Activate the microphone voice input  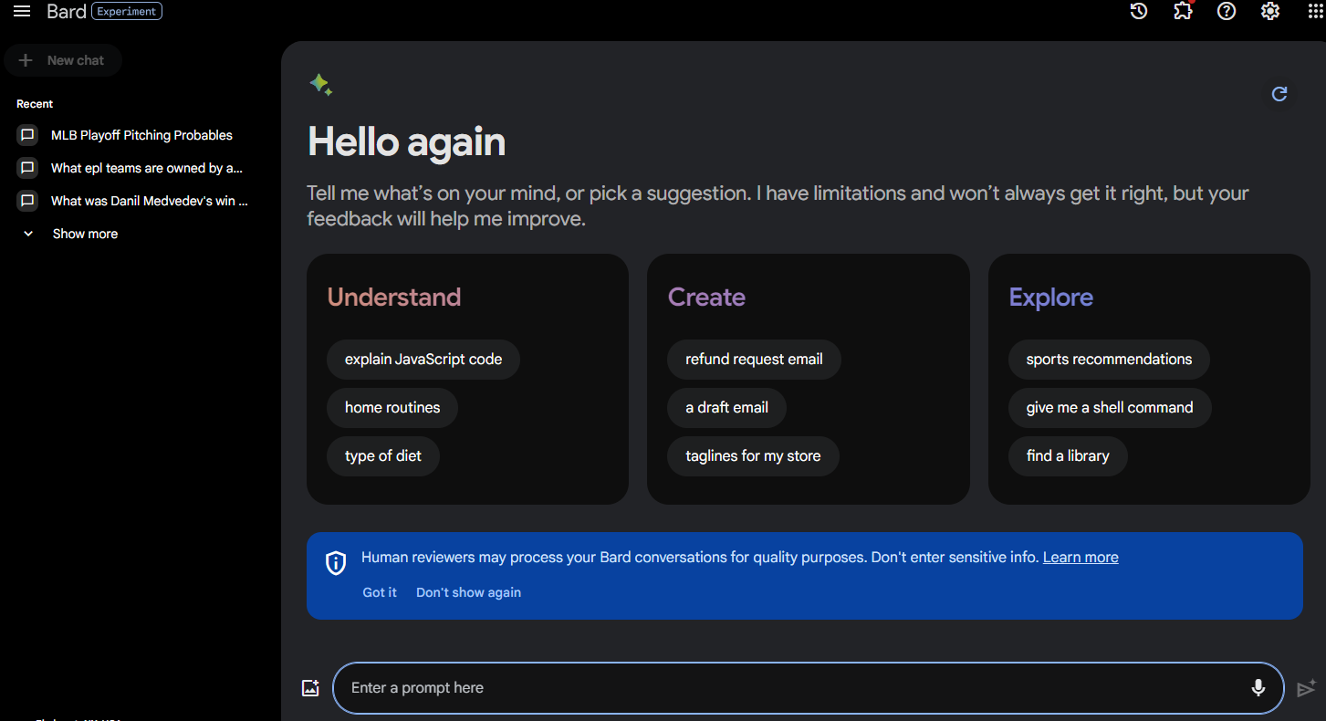pos(1258,688)
